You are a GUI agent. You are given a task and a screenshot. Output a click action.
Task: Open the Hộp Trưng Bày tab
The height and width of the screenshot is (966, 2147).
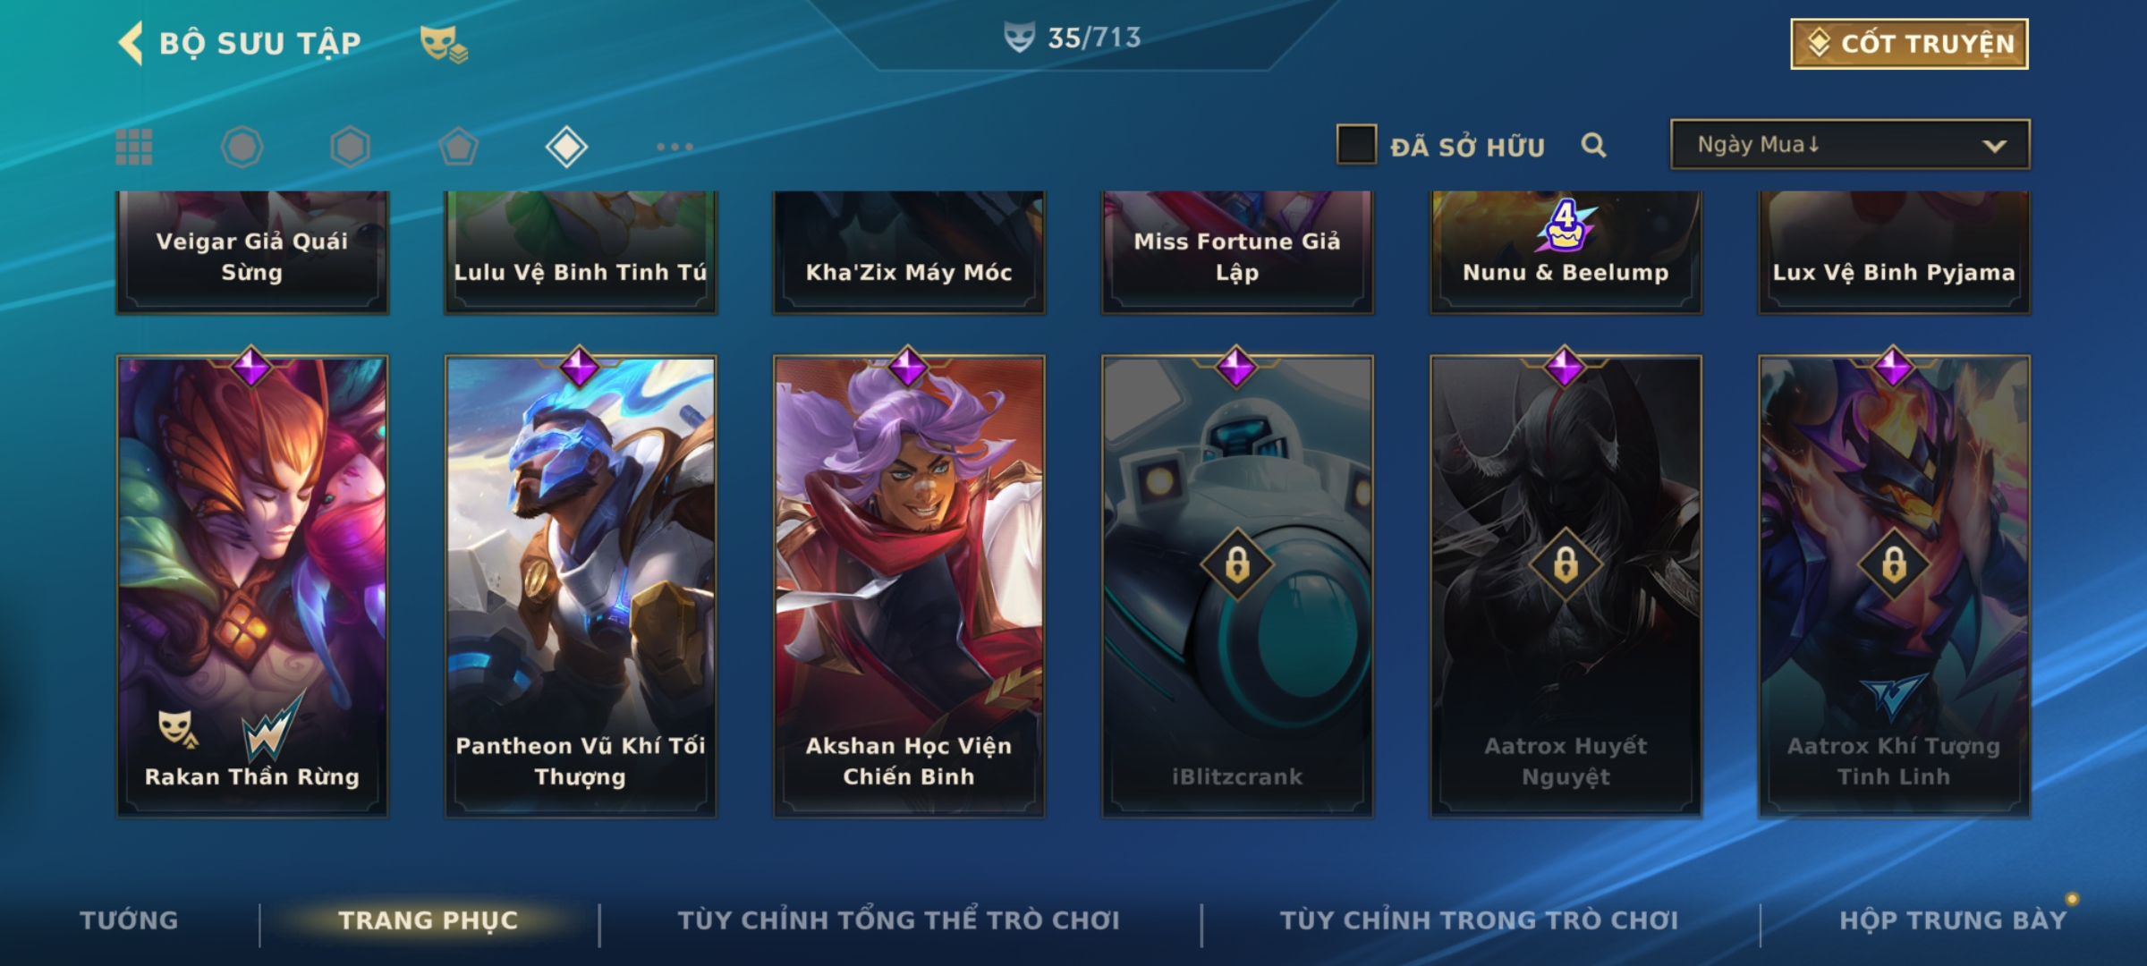tap(1953, 920)
